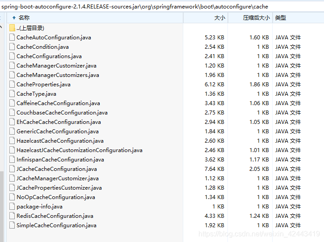This screenshot has width=324, height=242.
Task: Click file icon beside NoOpCacheConfiguration.java
Action: (x=12, y=197)
